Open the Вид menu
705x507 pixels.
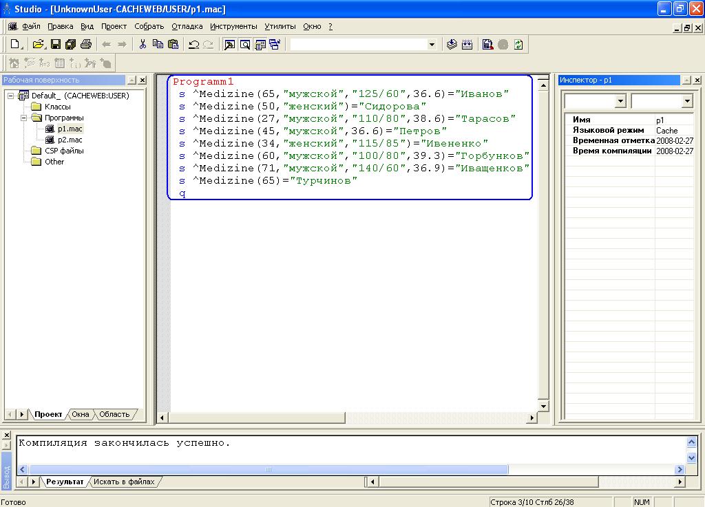coord(87,27)
